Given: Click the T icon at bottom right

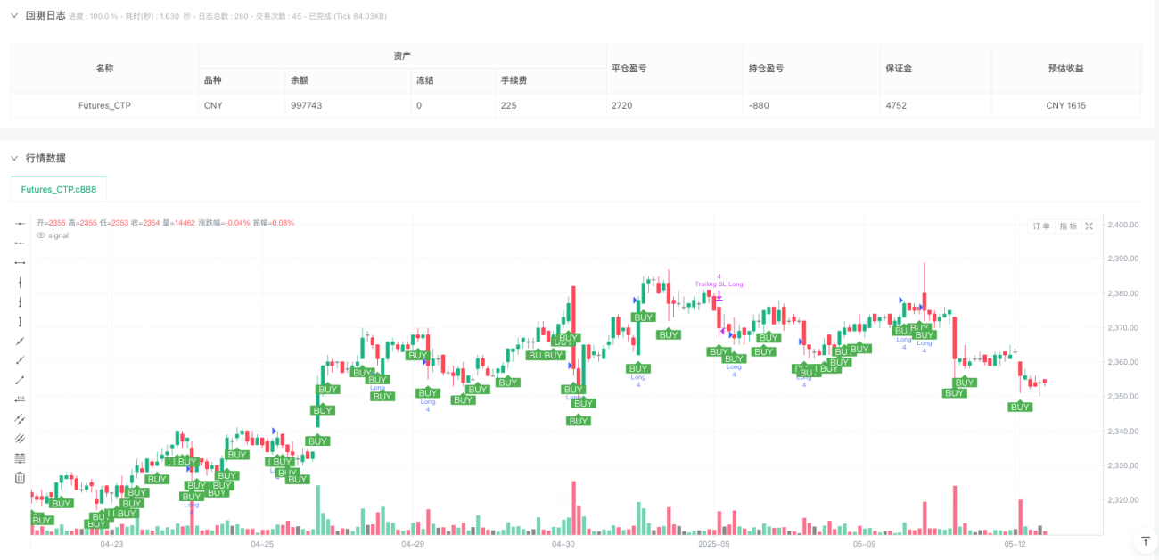Looking at the screenshot, I should click(x=1144, y=542).
